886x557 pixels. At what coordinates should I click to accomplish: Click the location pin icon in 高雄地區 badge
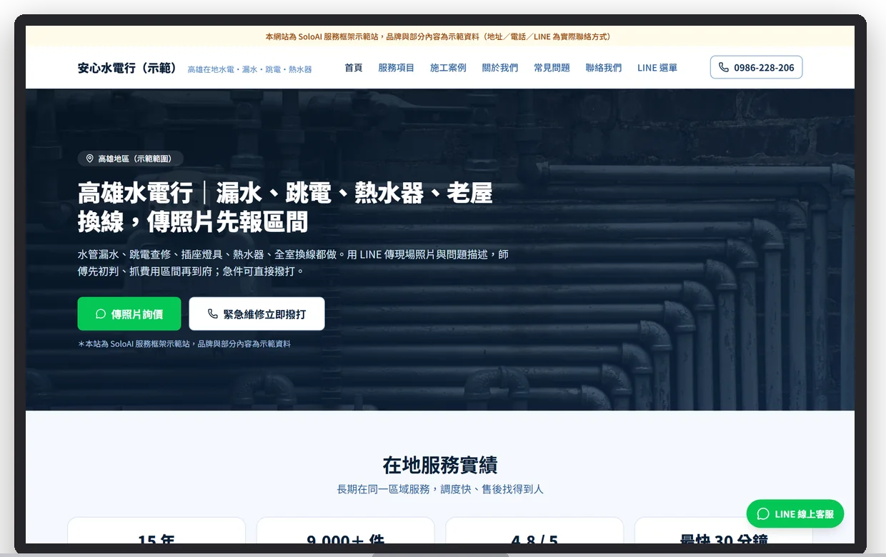coord(90,159)
